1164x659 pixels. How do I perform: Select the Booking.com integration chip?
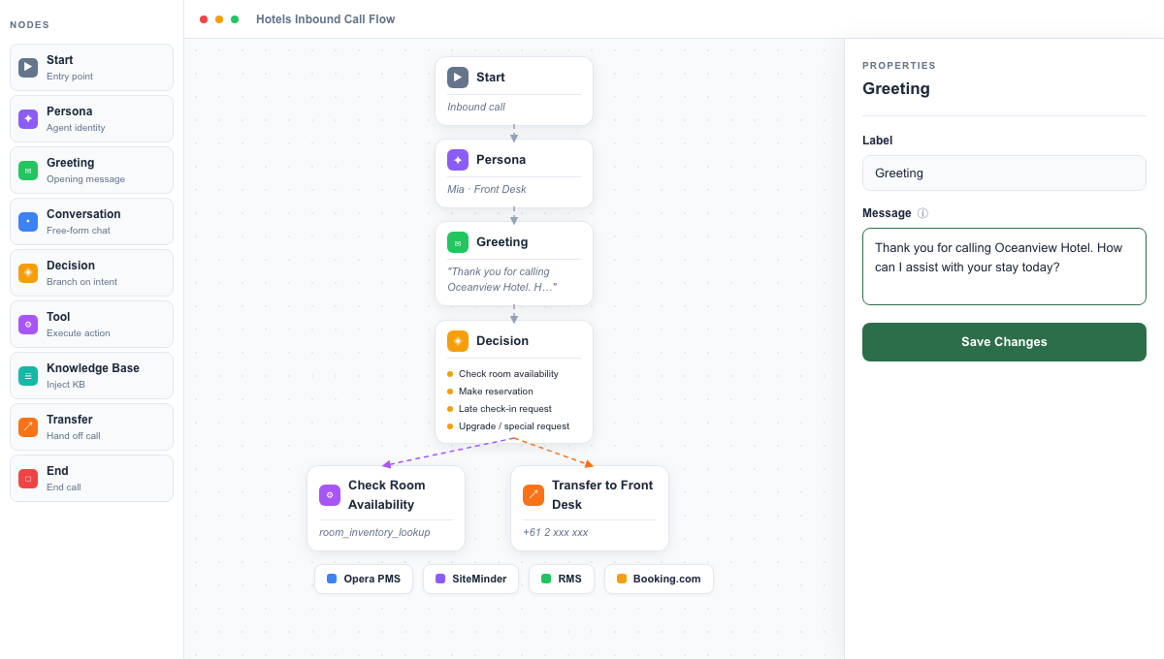tap(659, 579)
